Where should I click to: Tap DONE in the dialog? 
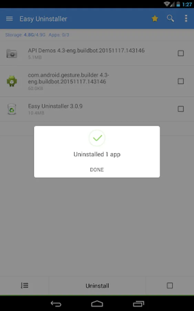click(x=97, y=170)
